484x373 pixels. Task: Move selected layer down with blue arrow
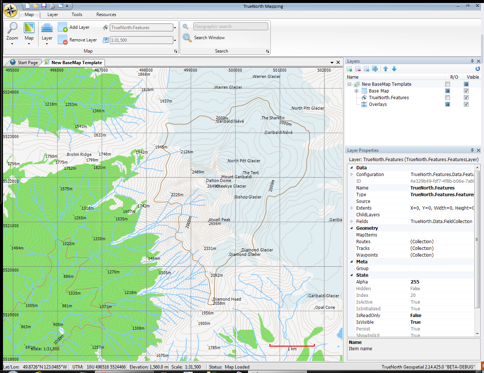tap(394, 69)
